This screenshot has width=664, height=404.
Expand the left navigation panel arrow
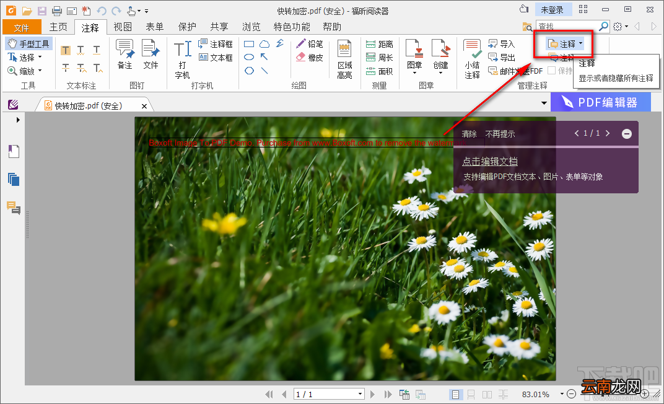(x=18, y=120)
